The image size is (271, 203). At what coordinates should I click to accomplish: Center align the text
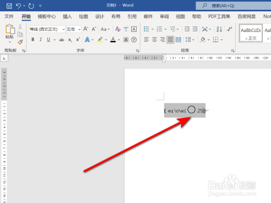pyautogui.click(x=154, y=40)
